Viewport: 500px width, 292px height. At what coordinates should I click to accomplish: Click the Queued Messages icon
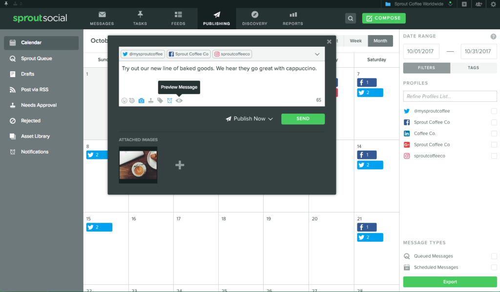click(x=407, y=256)
